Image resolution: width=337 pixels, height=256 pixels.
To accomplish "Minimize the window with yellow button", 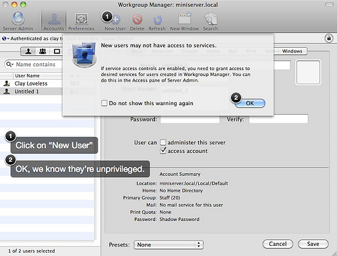I will tap(14, 5).
